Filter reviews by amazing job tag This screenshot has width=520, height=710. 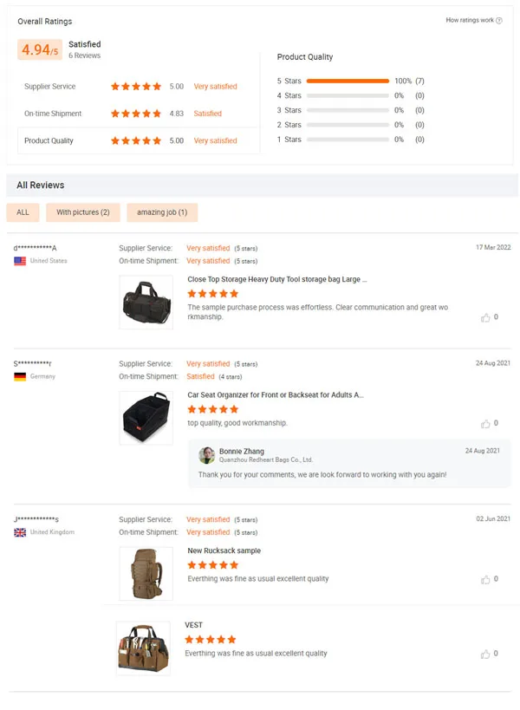(162, 212)
